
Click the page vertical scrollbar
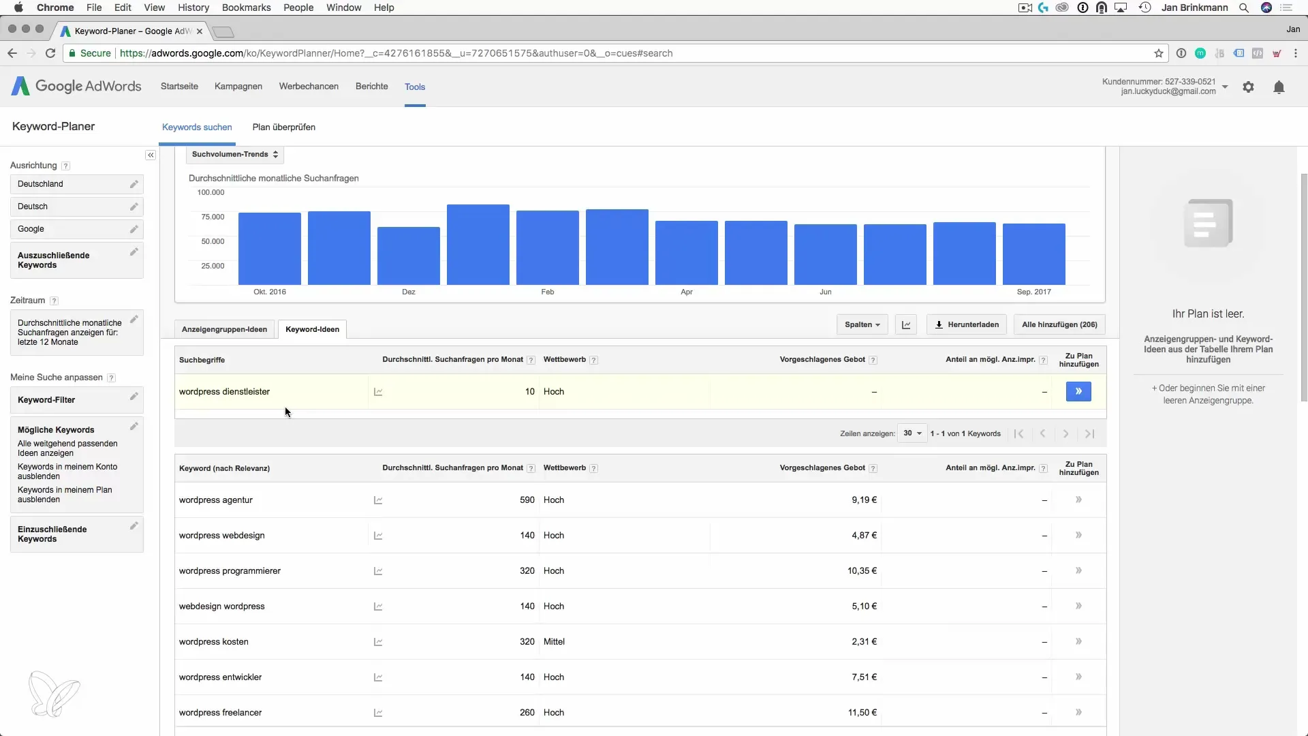(1304, 286)
